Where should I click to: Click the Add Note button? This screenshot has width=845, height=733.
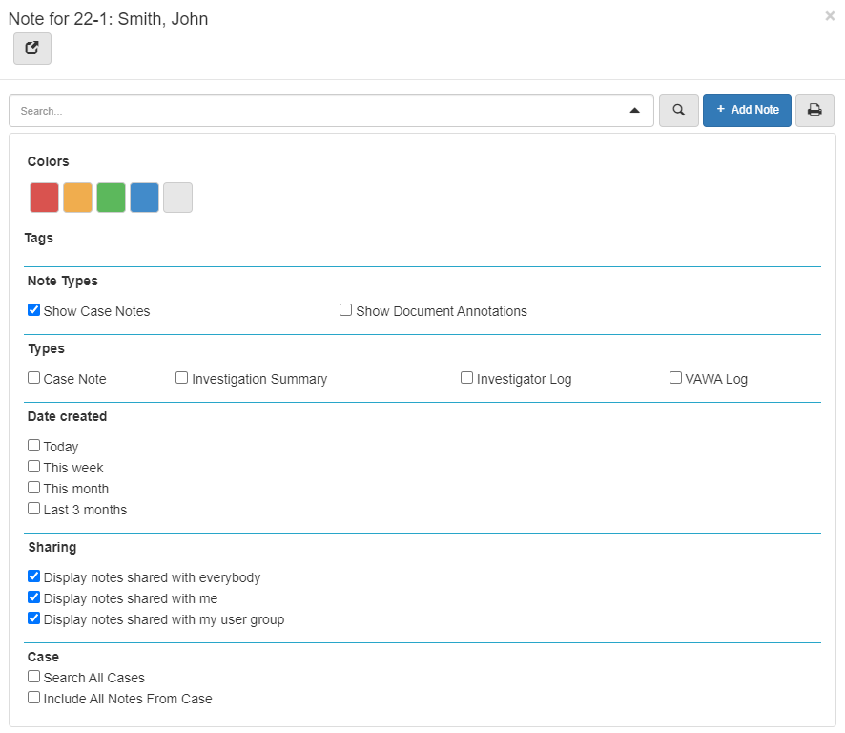tap(747, 111)
